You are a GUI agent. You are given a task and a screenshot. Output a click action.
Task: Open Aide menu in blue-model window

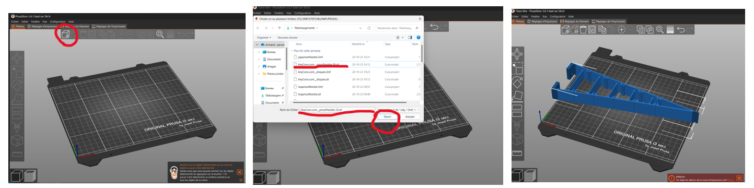click(571, 17)
